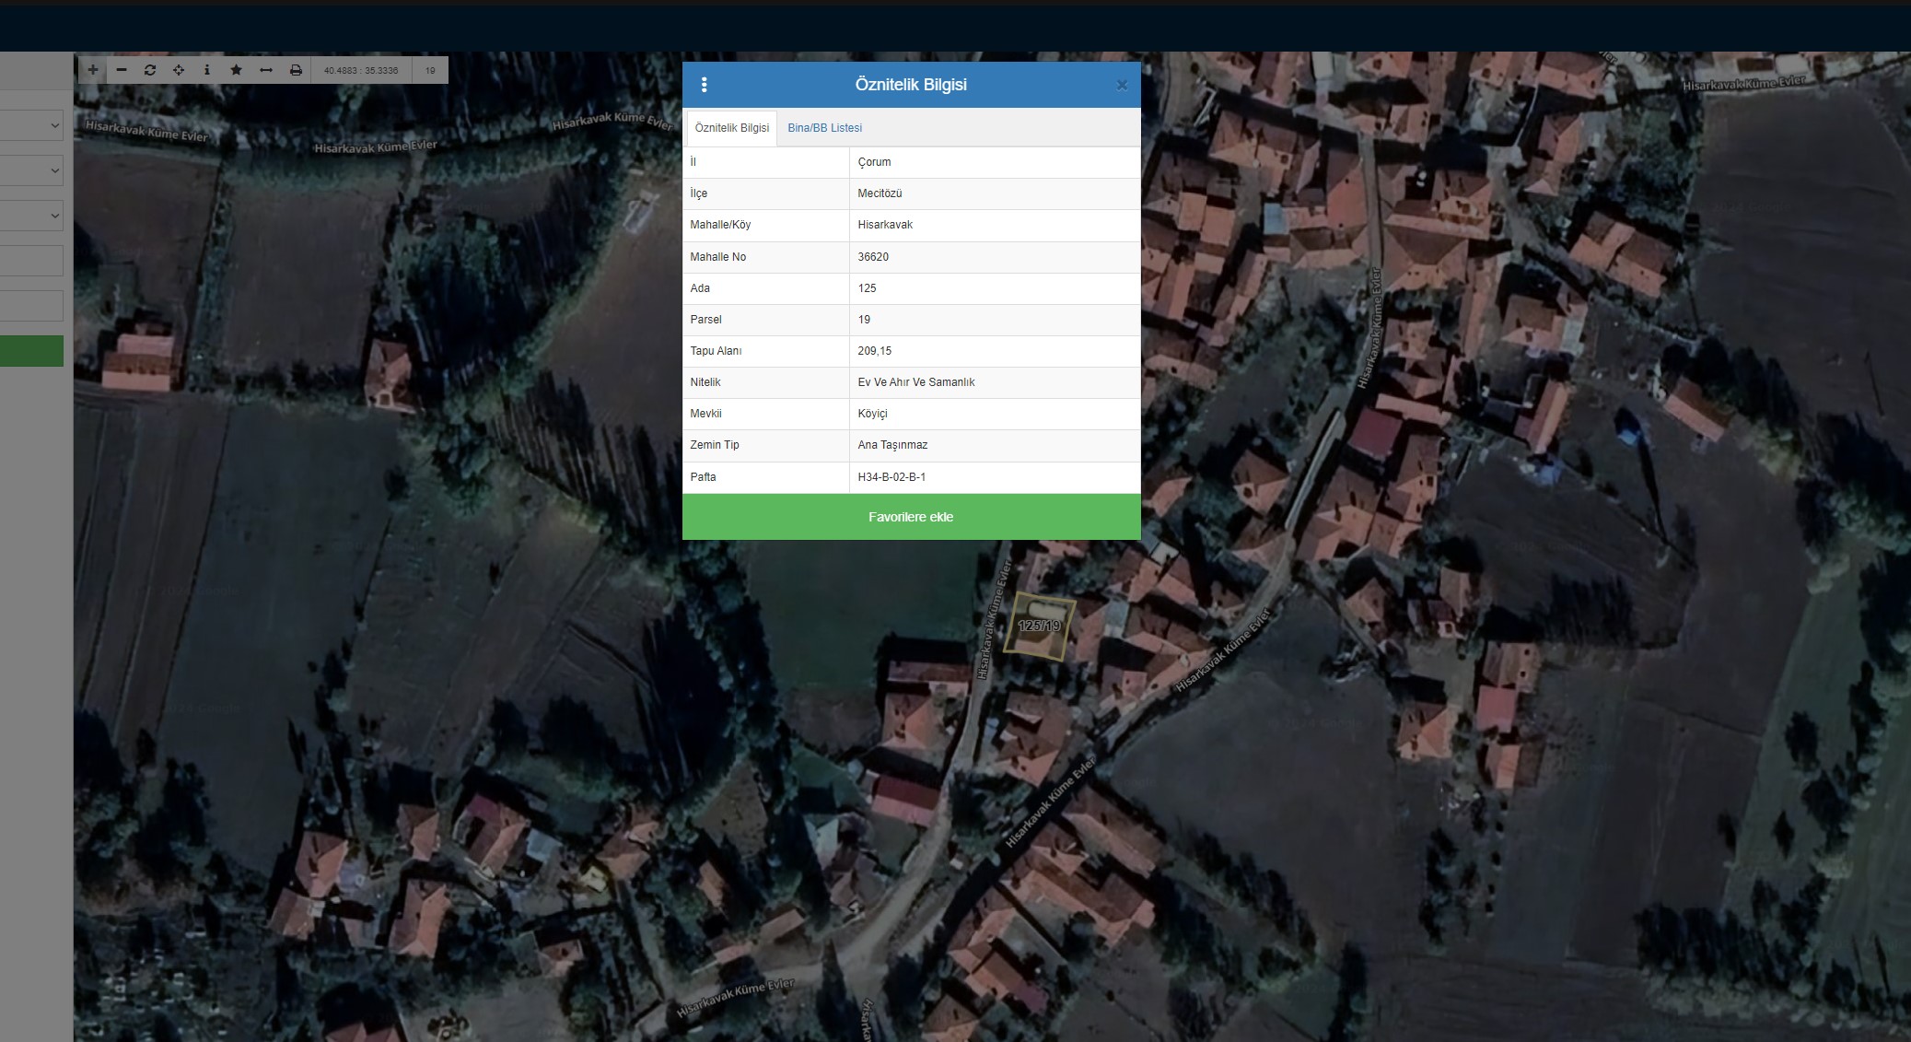The width and height of the screenshot is (1911, 1042).
Task: Switch to the Bina/BB Listesi tab
Action: [x=824, y=128]
